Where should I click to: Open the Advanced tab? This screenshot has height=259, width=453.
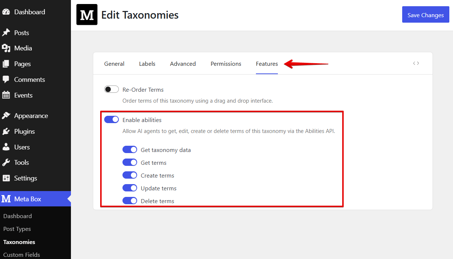pos(183,64)
